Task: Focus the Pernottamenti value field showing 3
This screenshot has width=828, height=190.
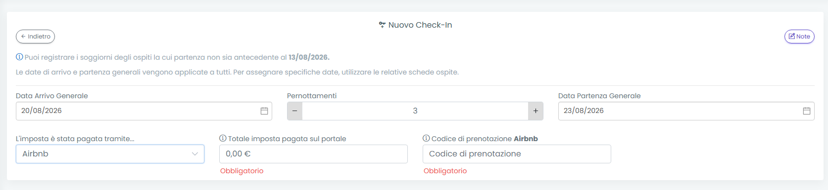Action: tap(415, 111)
